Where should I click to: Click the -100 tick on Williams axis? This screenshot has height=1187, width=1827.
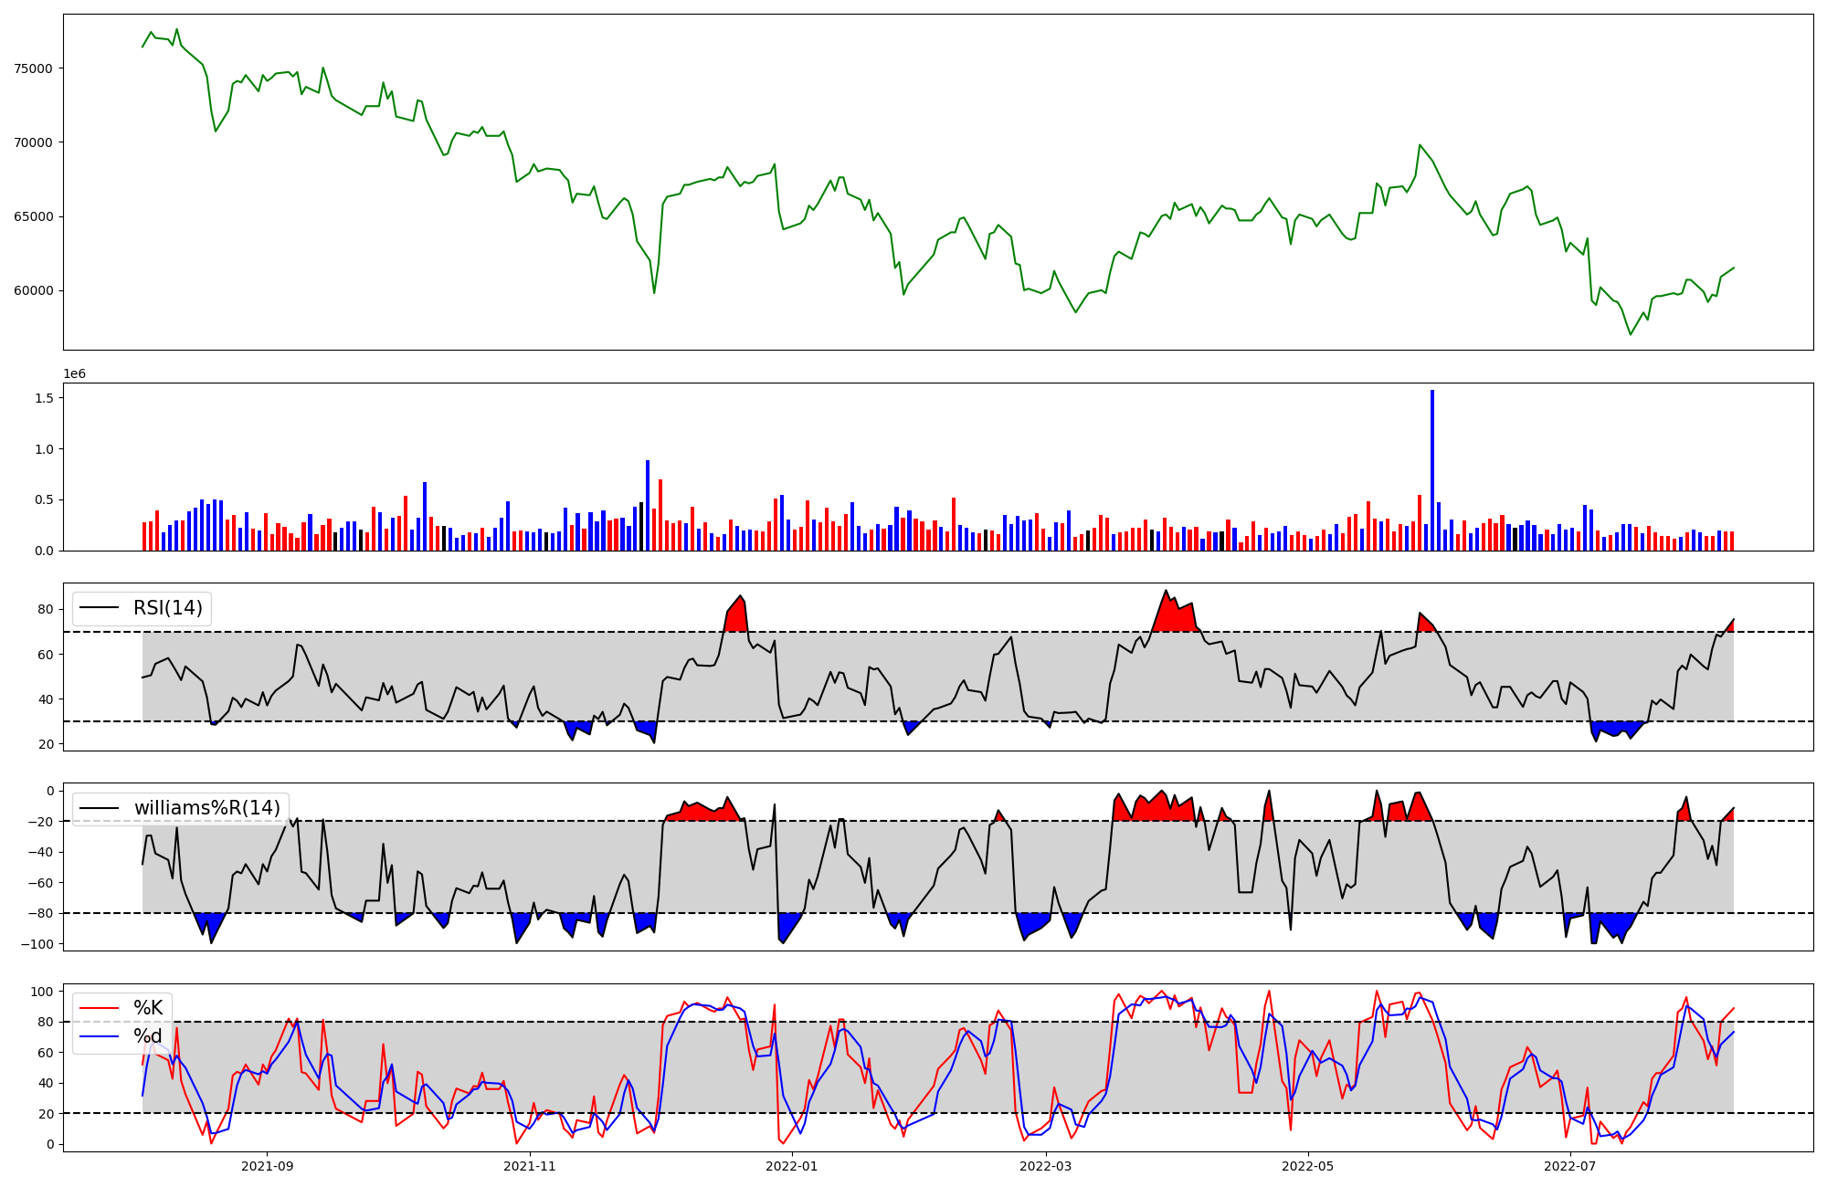pos(38,944)
